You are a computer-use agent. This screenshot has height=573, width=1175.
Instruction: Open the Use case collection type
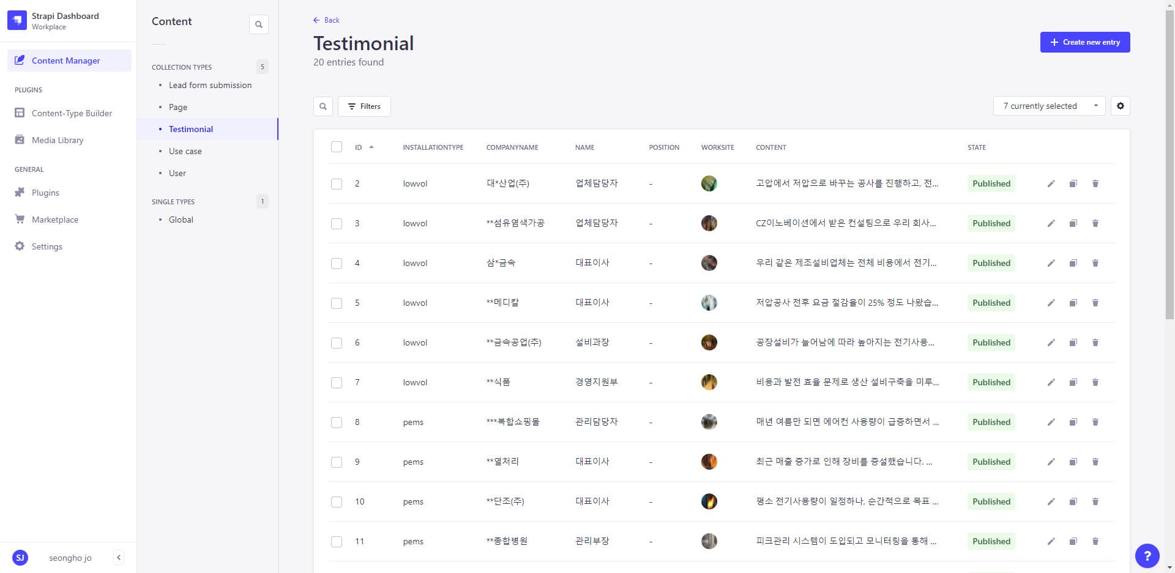click(x=185, y=151)
